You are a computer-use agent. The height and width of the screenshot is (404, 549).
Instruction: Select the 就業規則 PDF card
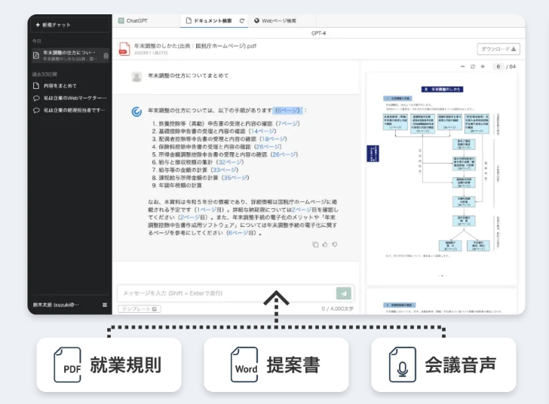tap(109, 365)
